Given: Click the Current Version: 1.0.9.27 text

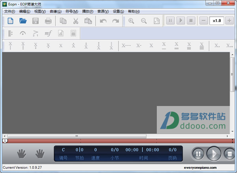Looking at the screenshot, I should click(22, 167).
